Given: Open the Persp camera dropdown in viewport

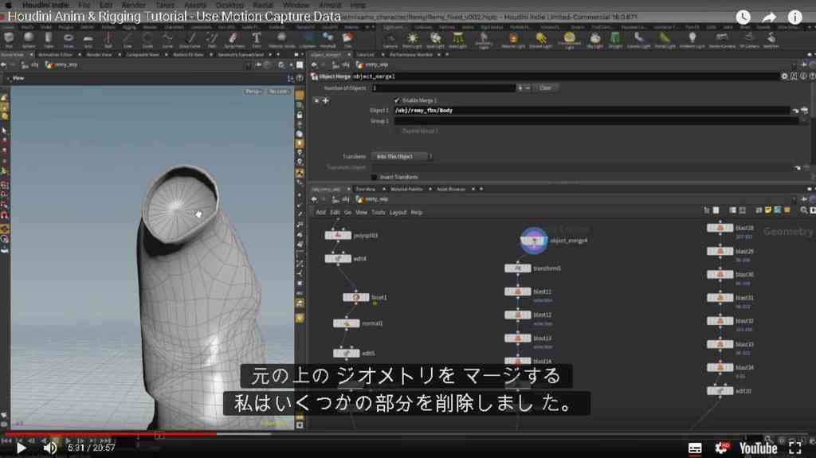Looking at the screenshot, I should tap(253, 92).
